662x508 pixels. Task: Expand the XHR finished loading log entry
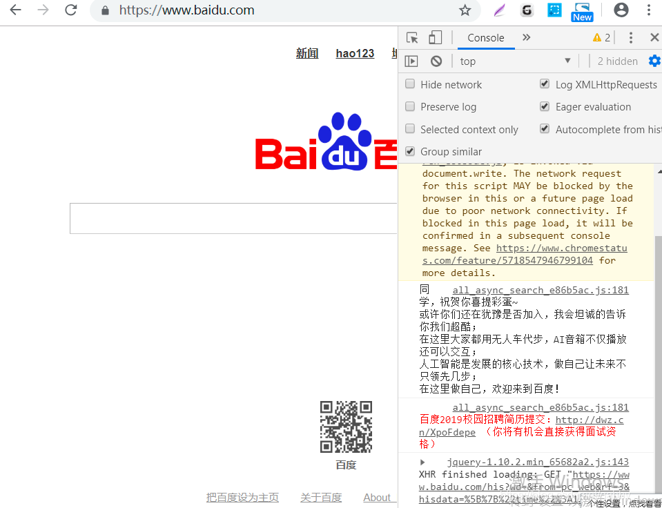(x=422, y=462)
